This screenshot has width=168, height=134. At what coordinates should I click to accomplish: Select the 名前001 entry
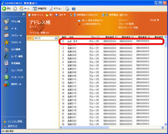pos(72,48)
